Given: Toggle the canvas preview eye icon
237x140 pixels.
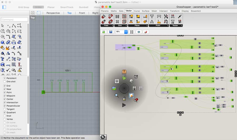Looking at the screenshot, I should [139, 32].
